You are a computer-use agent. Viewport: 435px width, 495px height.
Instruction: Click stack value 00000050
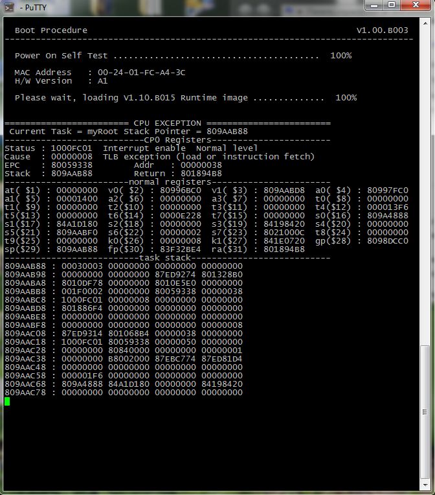pyautogui.click(x=175, y=342)
